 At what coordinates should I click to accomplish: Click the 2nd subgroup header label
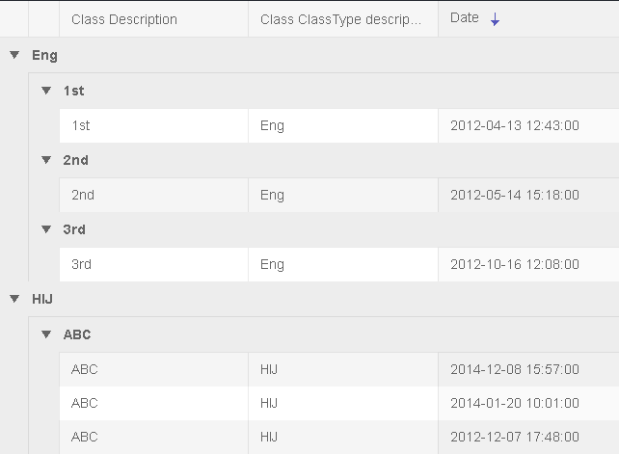pos(75,160)
